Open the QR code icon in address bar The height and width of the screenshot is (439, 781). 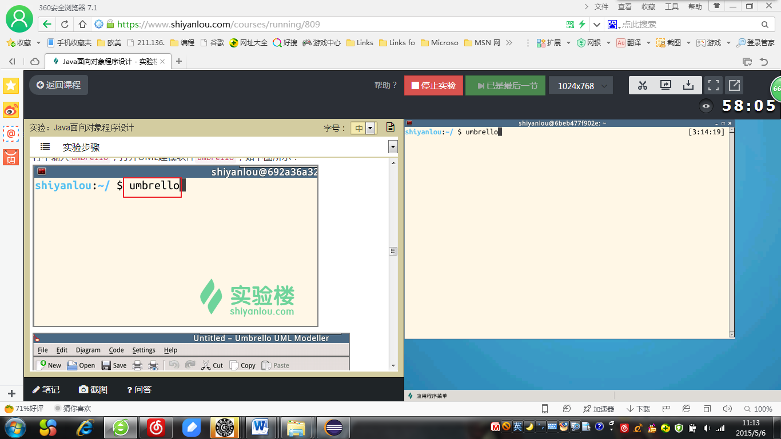[x=570, y=25]
